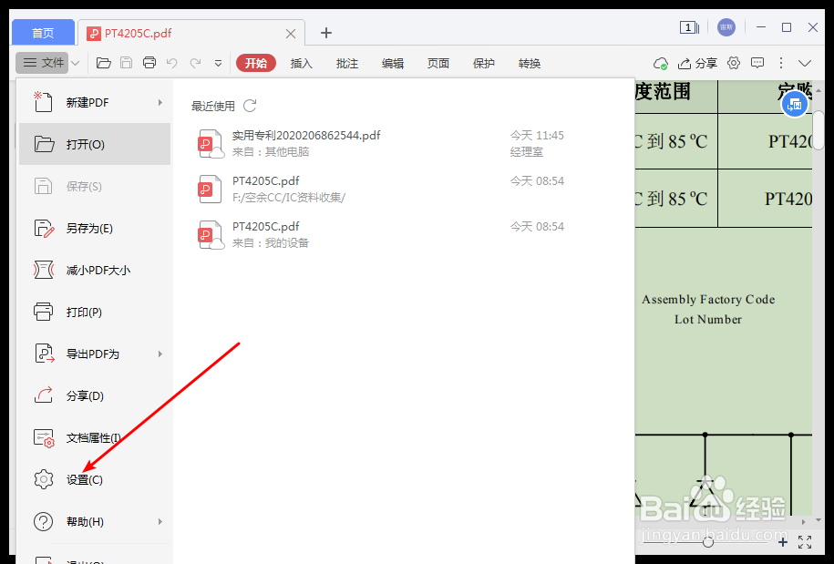Choose 打印(P) in the file menu
The image size is (834, 564).
pos(95,312)
